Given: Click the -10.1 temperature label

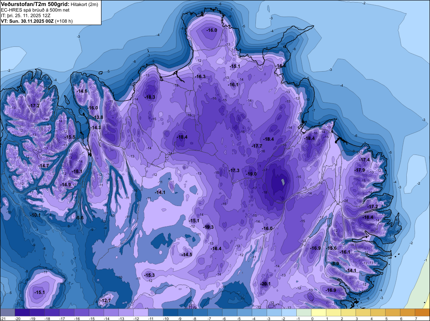Looking at the screenshot, I should 36,215.
